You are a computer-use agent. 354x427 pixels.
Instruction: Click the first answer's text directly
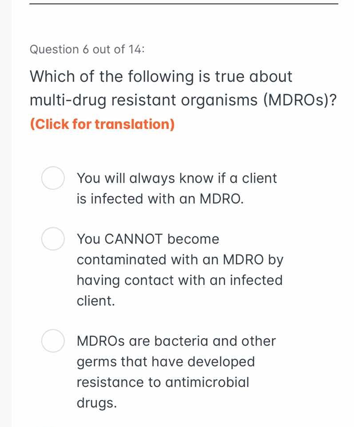pyautogui.click(x=176, y=188)
